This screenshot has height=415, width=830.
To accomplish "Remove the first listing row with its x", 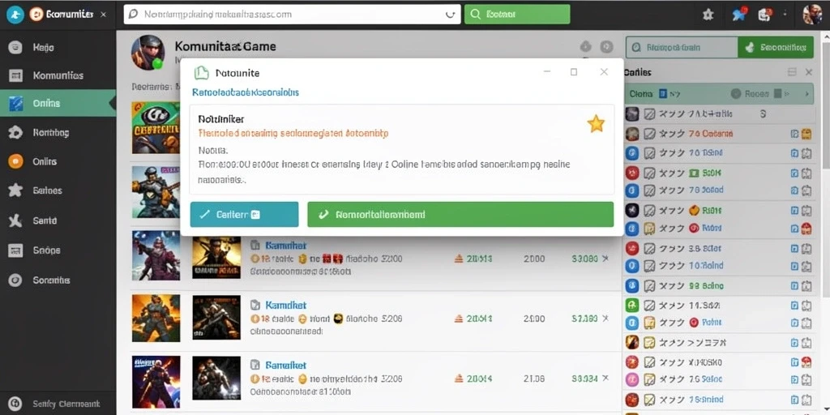I will [x=605, y=259].
